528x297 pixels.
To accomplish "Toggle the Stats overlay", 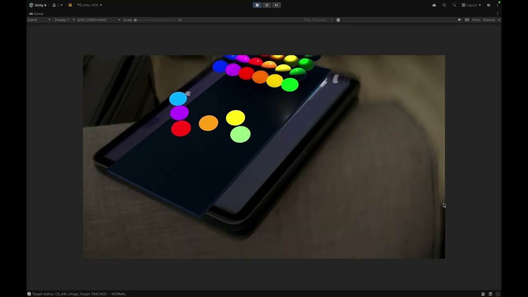I will pyautogui.click(x=476, y=20).
